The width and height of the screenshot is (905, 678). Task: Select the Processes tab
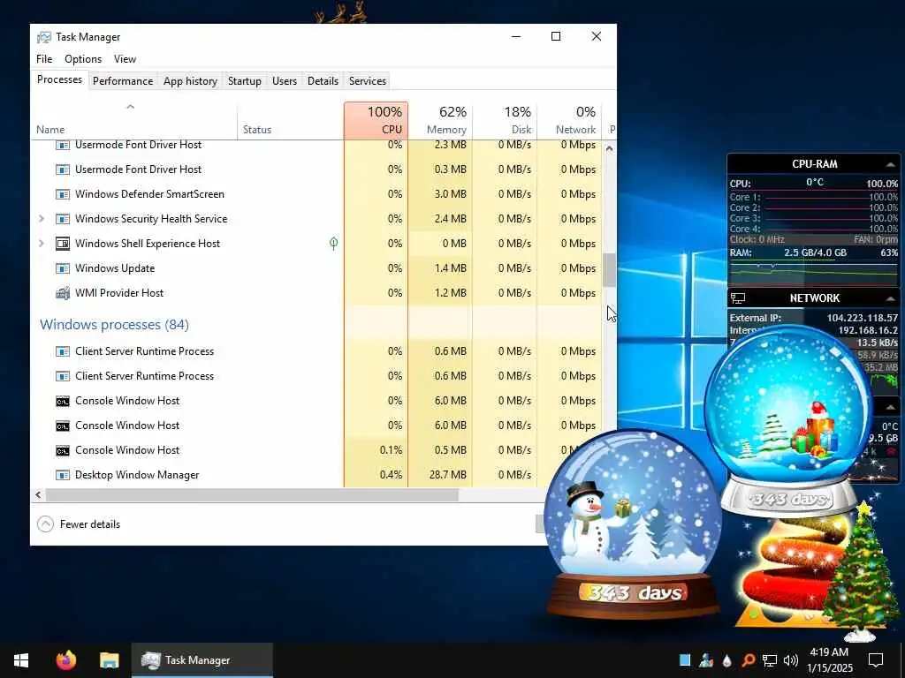coord(59,79)
